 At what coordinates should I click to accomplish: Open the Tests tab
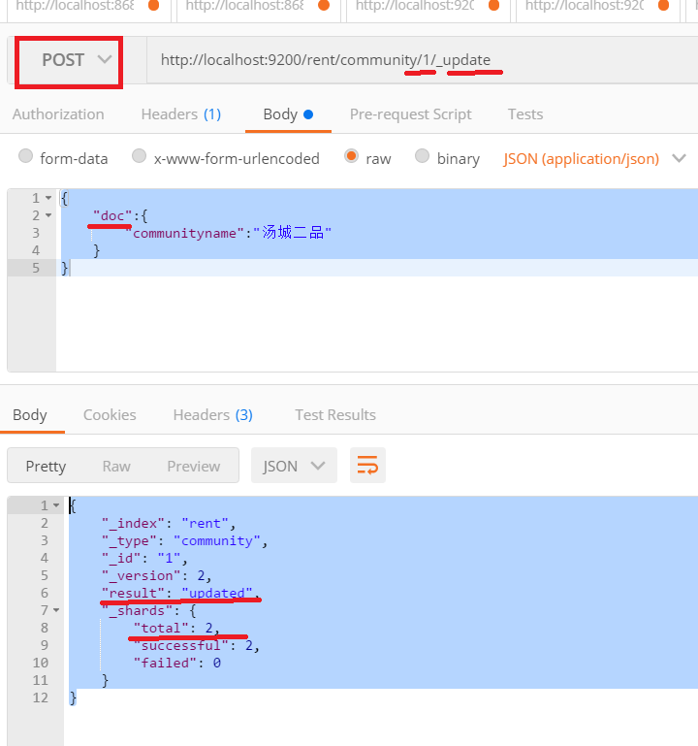tap(525, 114)
